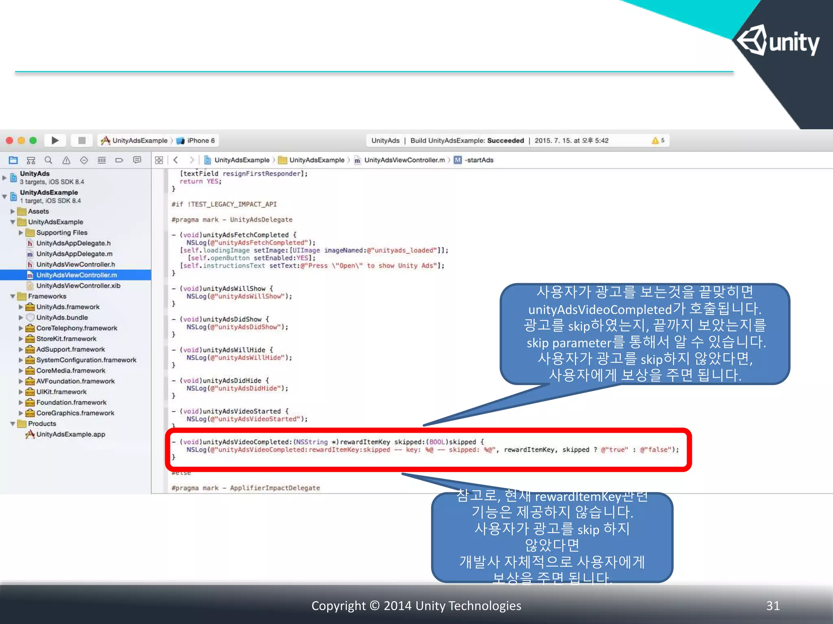The image size is (833, 624).
Task: Open UnityAdsViewController.m jump bar segment
Action: tap(400, 160)
